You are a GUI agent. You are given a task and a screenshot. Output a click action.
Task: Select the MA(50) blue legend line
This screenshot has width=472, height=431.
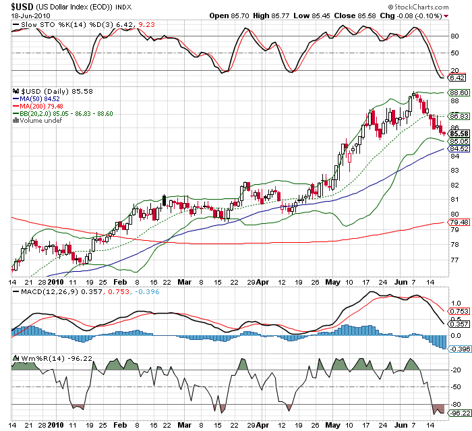(16, 98)
